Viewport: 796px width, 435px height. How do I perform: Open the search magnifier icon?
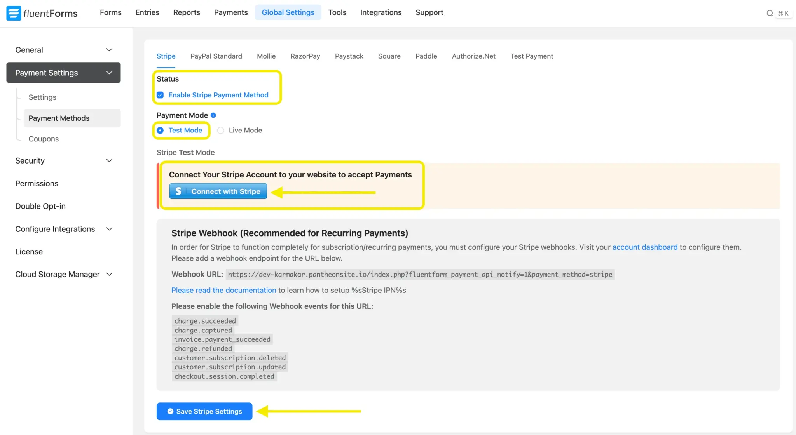pyautogui.click(x=770, y=13)
